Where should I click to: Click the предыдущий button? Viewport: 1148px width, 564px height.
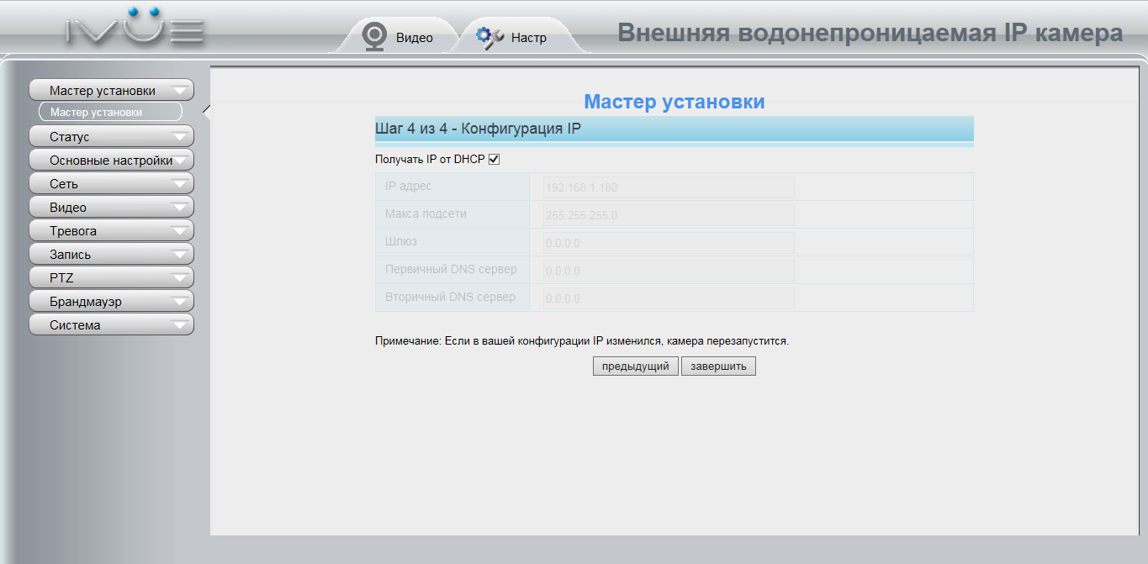coord(636,366)
